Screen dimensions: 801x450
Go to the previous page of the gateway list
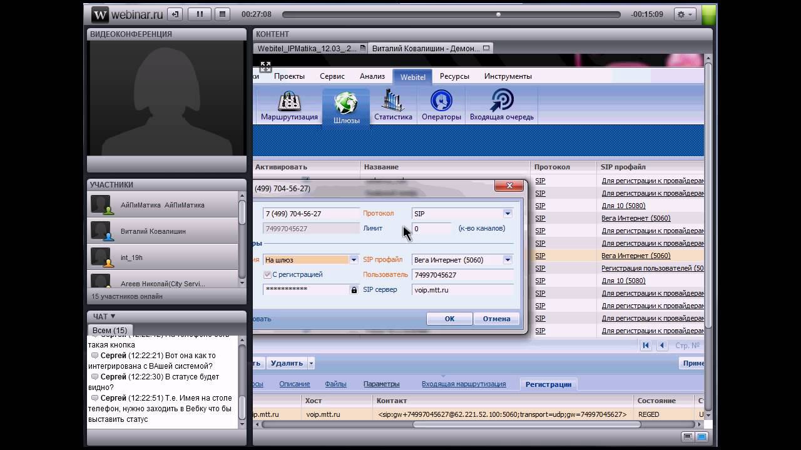pyautogui.click(x=661, y=346)
